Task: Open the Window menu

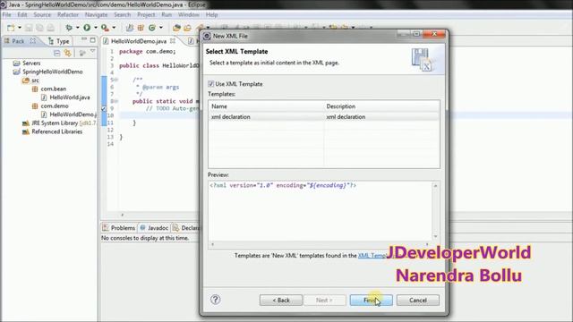Action: coord(189,15)
